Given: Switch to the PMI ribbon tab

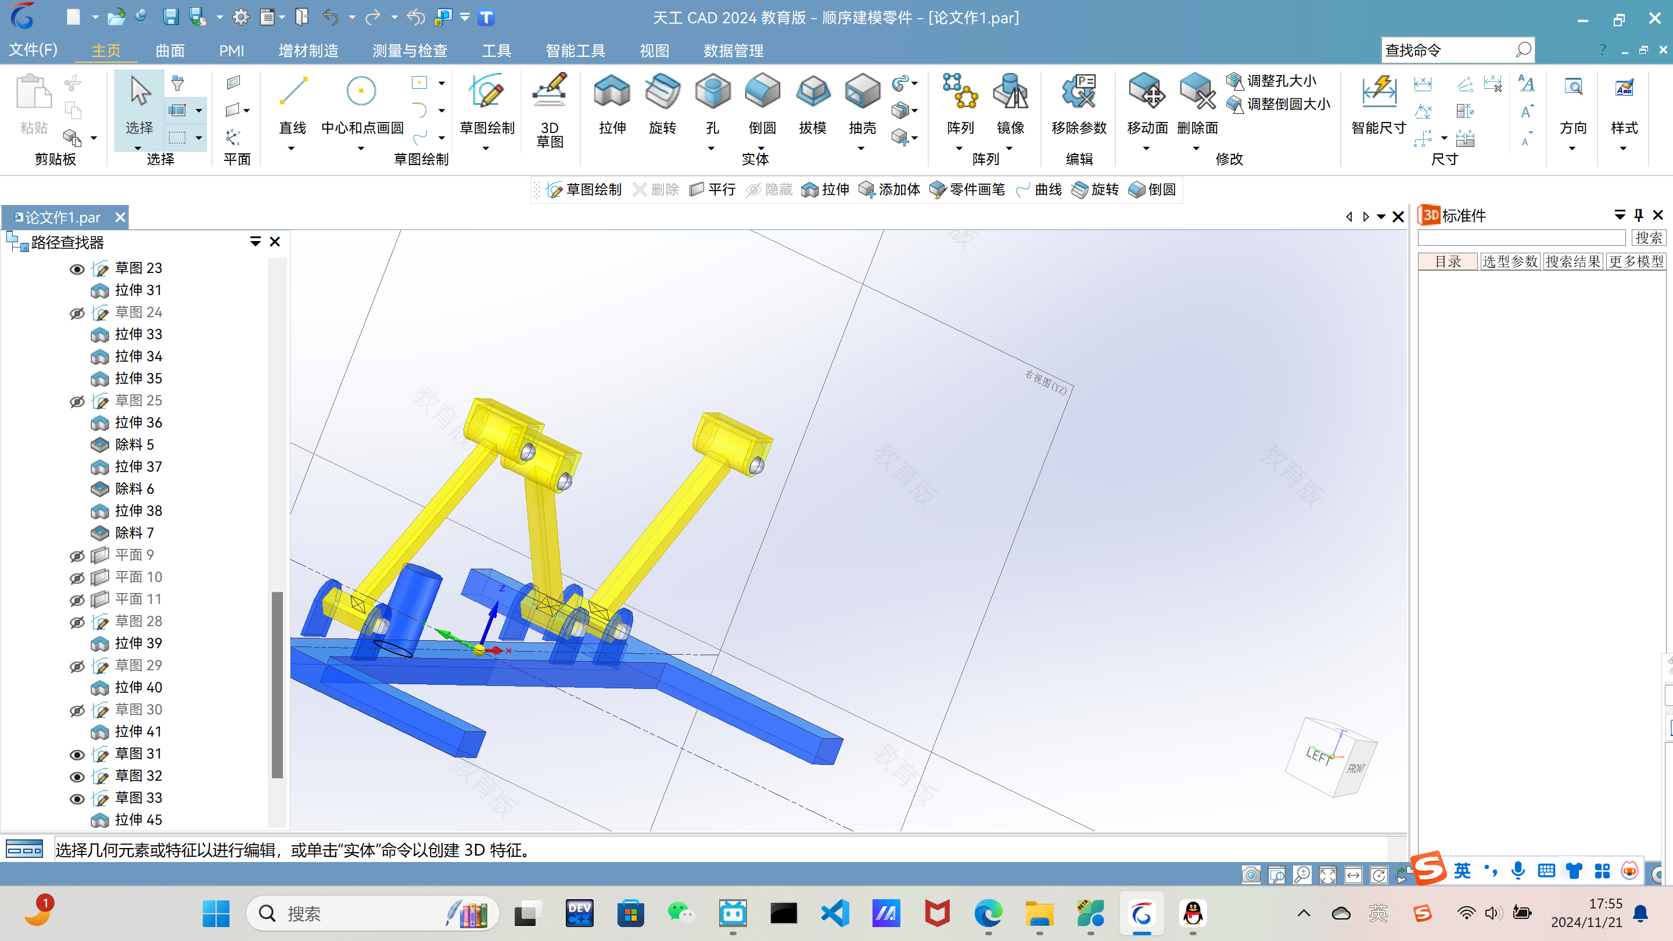Looking at the screenshot, I should [231, 50].
